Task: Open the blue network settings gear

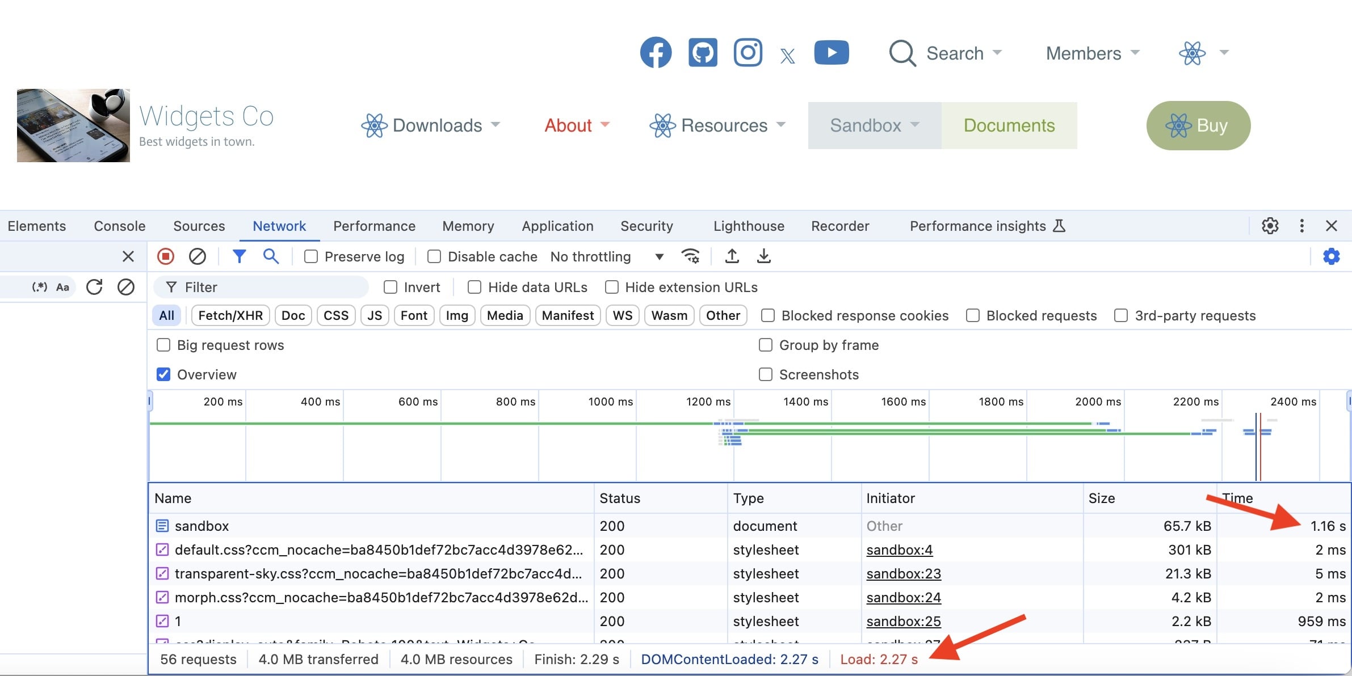Action: click(1331, 256)
